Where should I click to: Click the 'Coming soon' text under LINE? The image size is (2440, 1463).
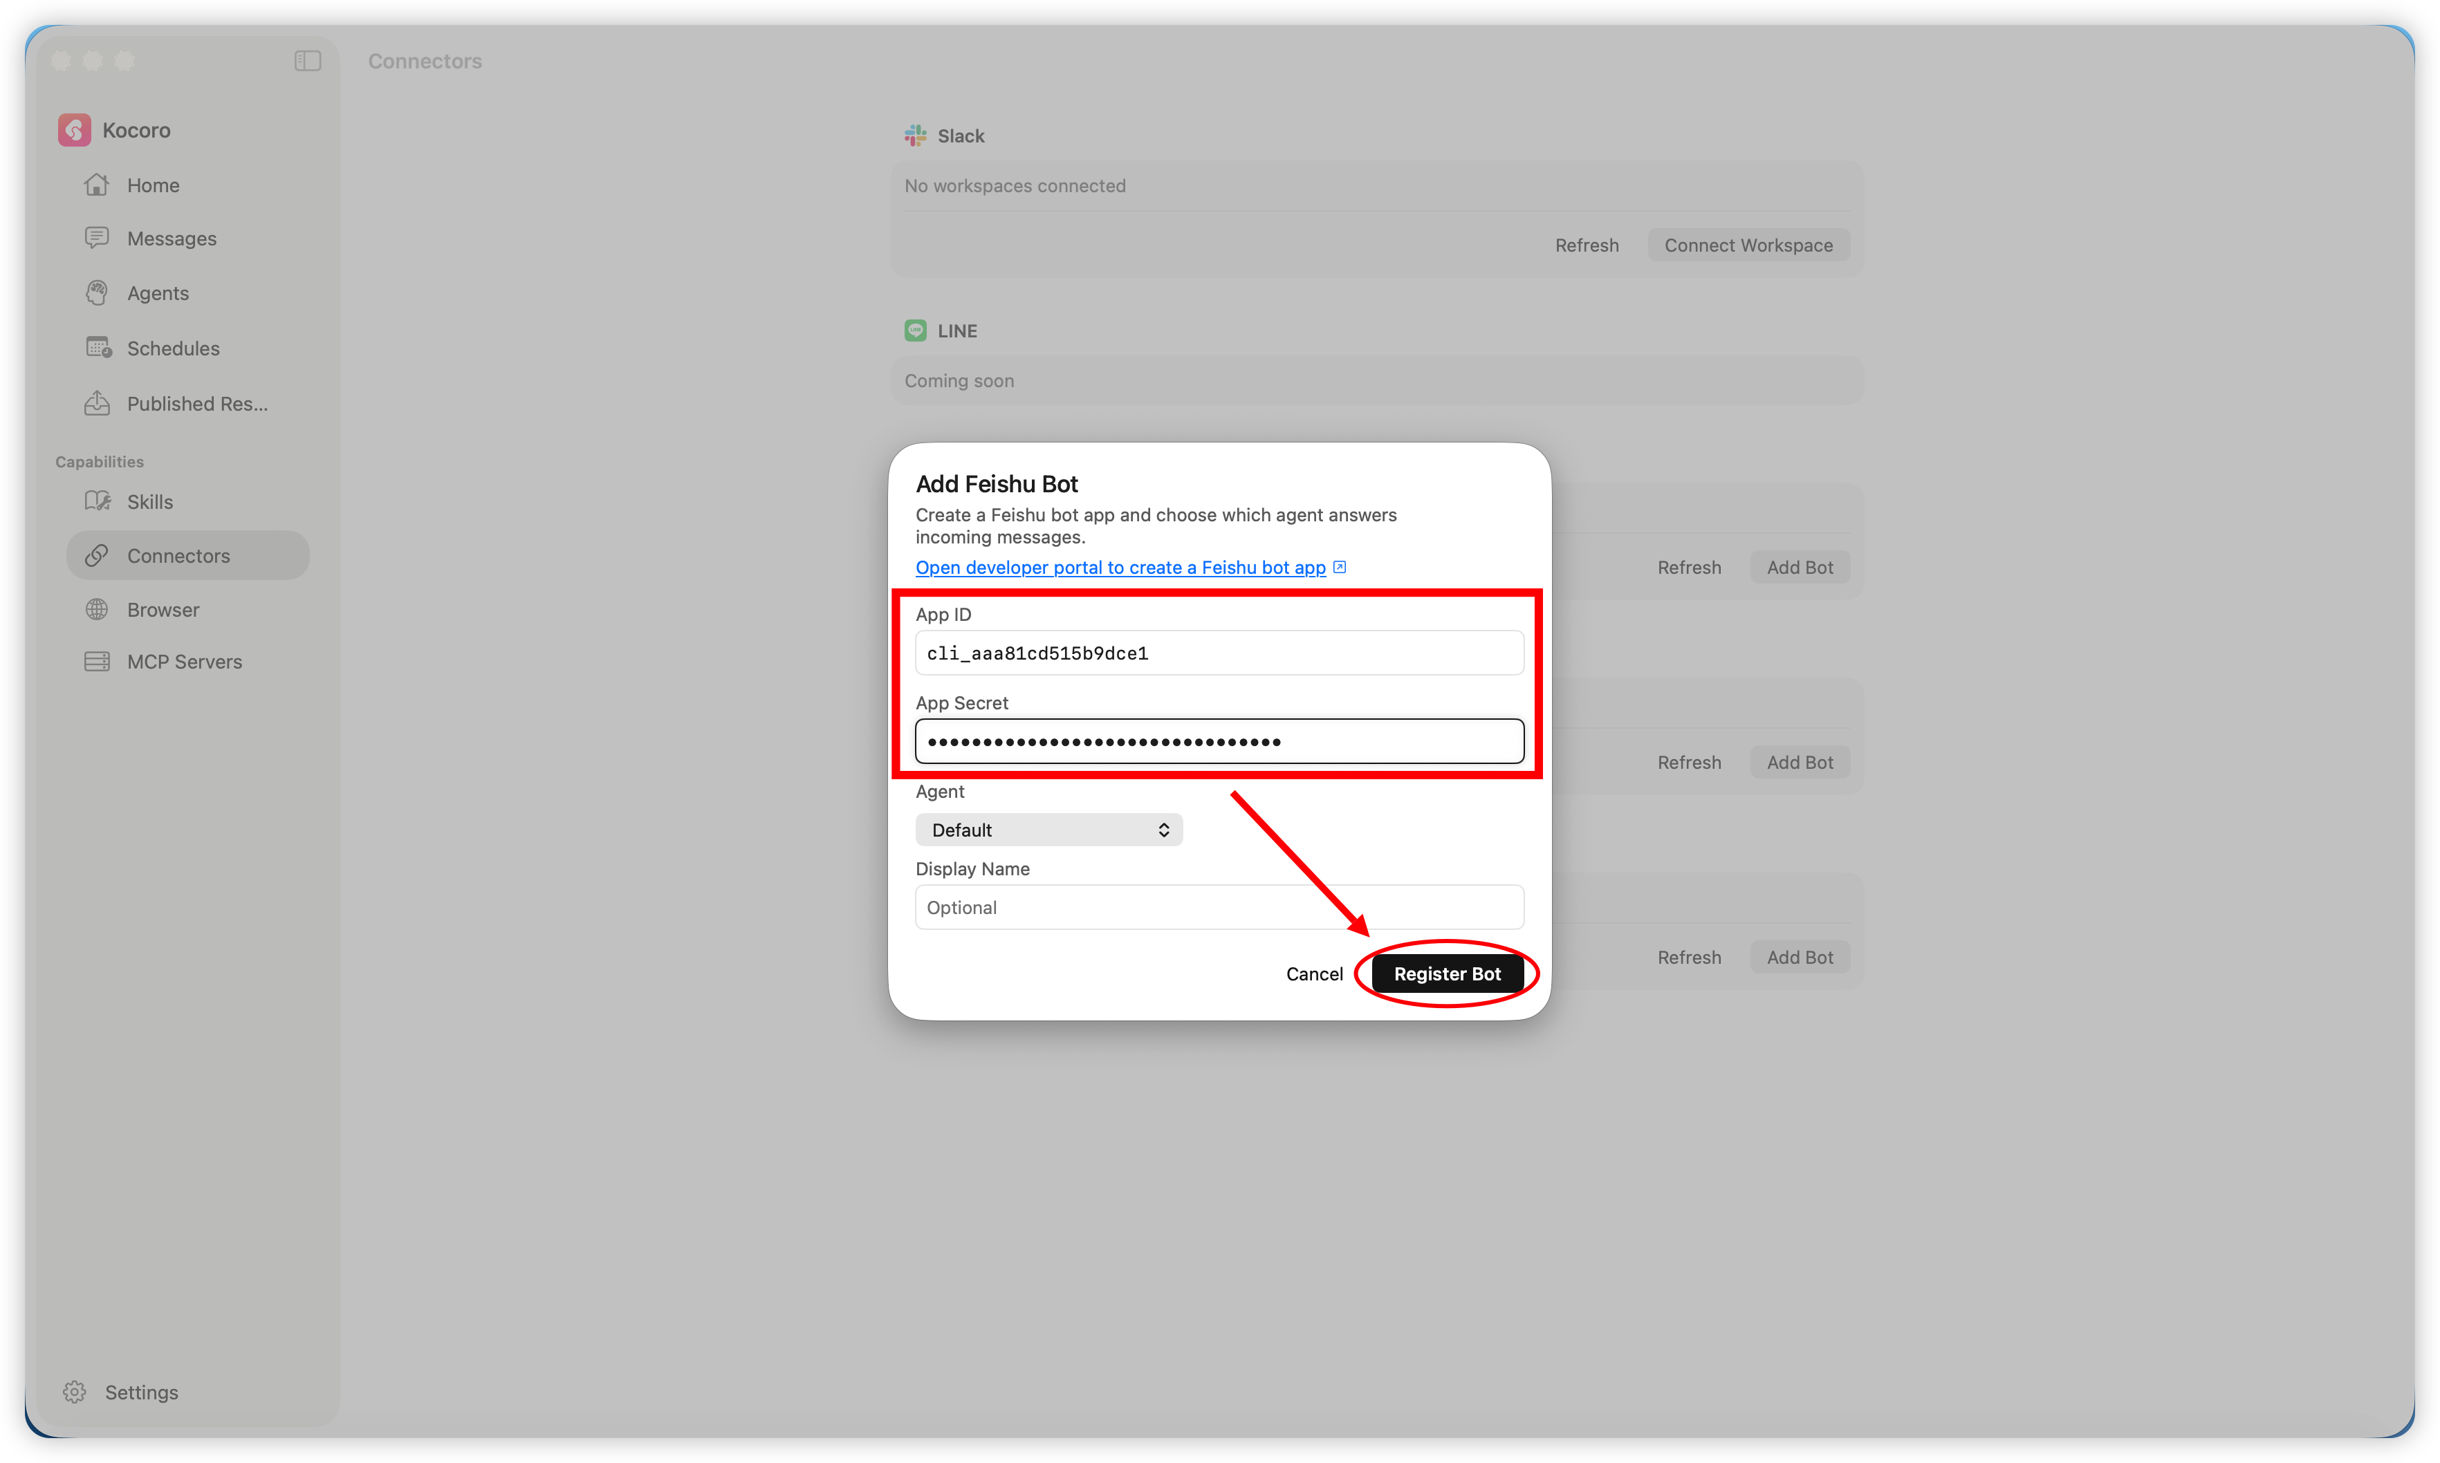[x=959, y=382]
